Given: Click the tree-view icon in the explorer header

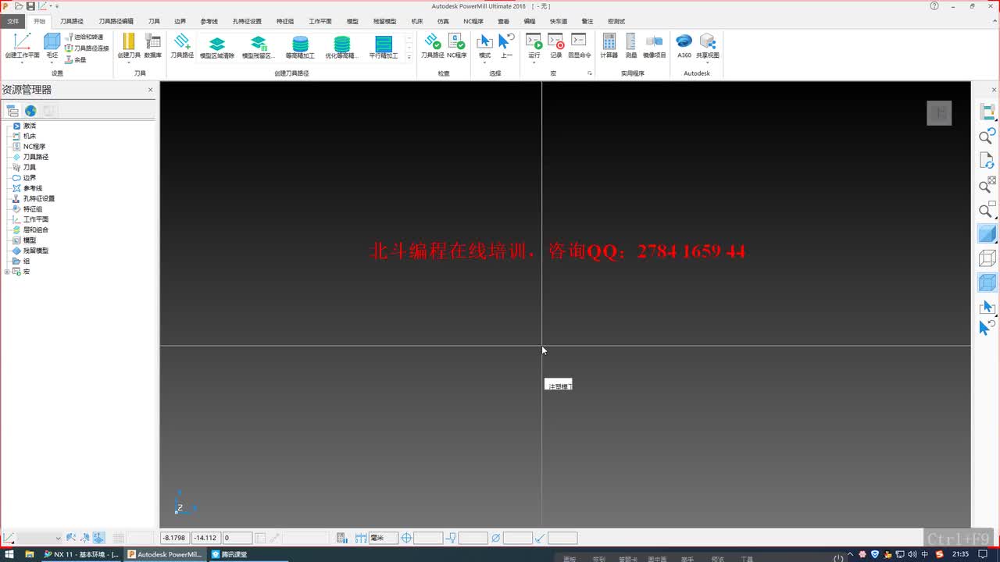Looking at the screenshot, I should point(12,111).
